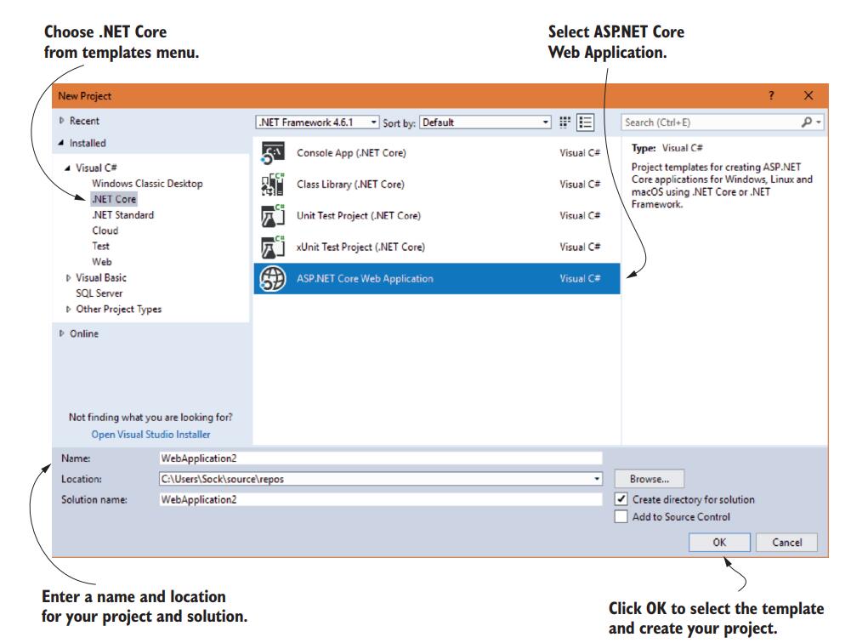Click the search box dropdown arrow
Screen dimensions: 868x643
coord(818,122)
